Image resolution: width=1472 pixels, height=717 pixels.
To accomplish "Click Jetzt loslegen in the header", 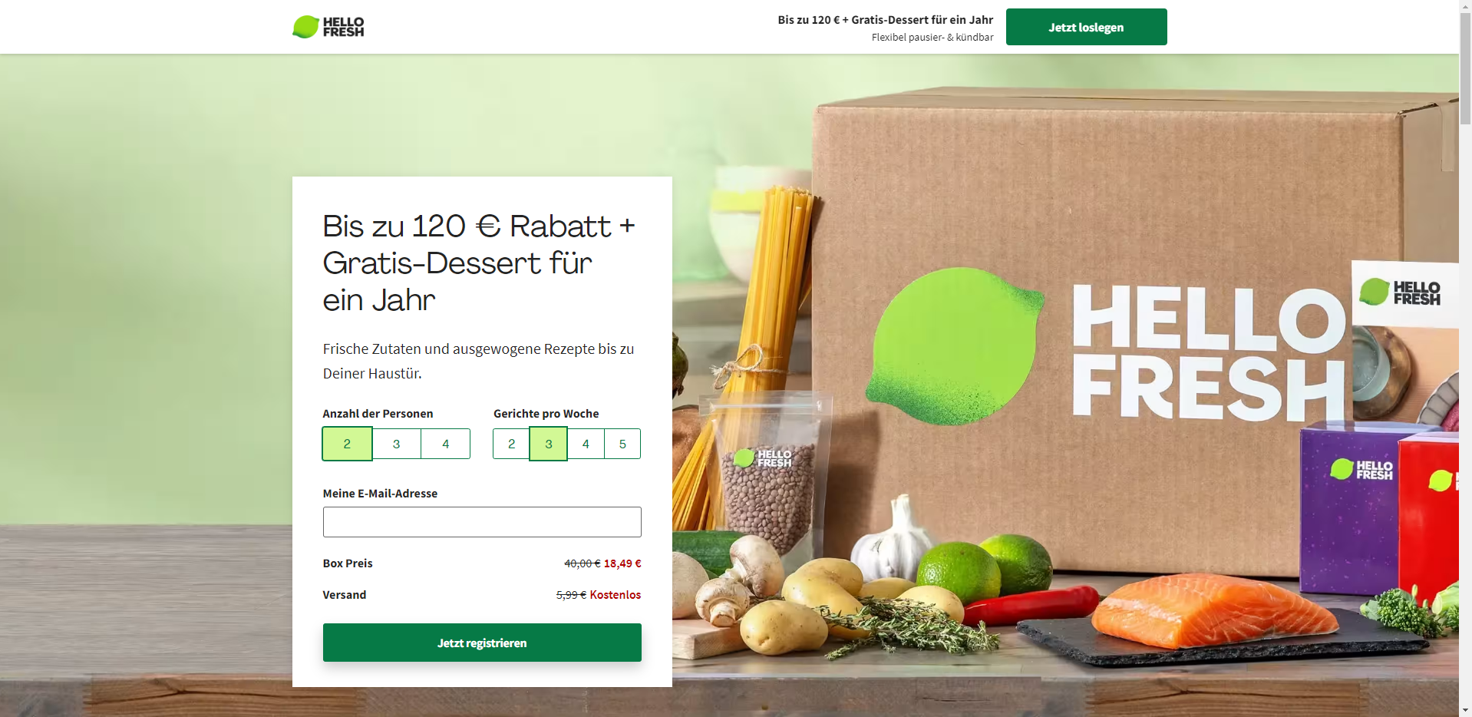I will (x=1086, y=27).
